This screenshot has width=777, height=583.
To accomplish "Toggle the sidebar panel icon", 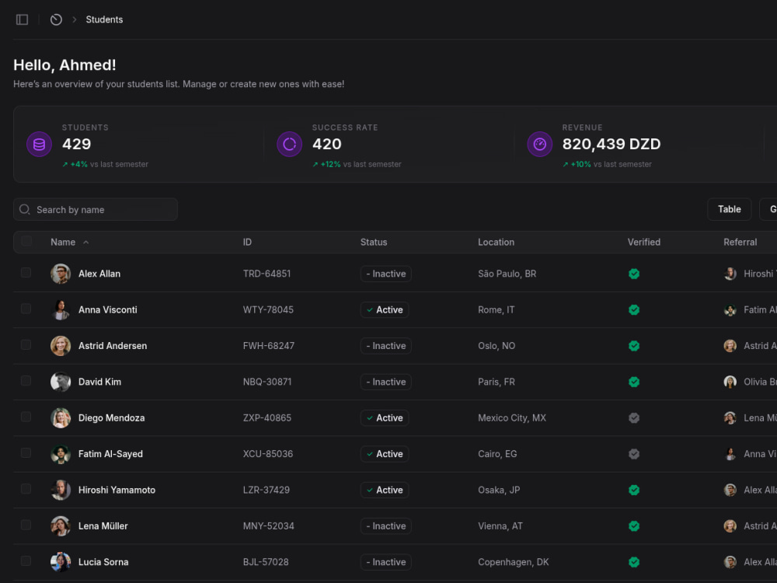I will click(22, 19).
